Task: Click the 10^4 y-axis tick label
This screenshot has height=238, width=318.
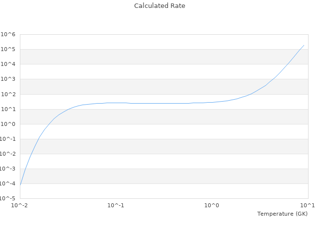Action: tap(8, 64)
